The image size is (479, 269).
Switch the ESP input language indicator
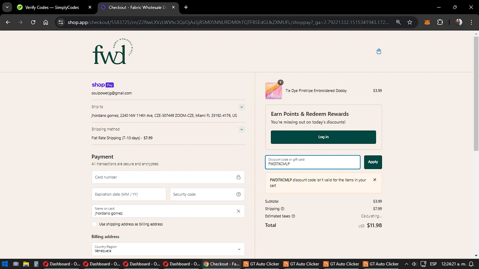point(433,264)
